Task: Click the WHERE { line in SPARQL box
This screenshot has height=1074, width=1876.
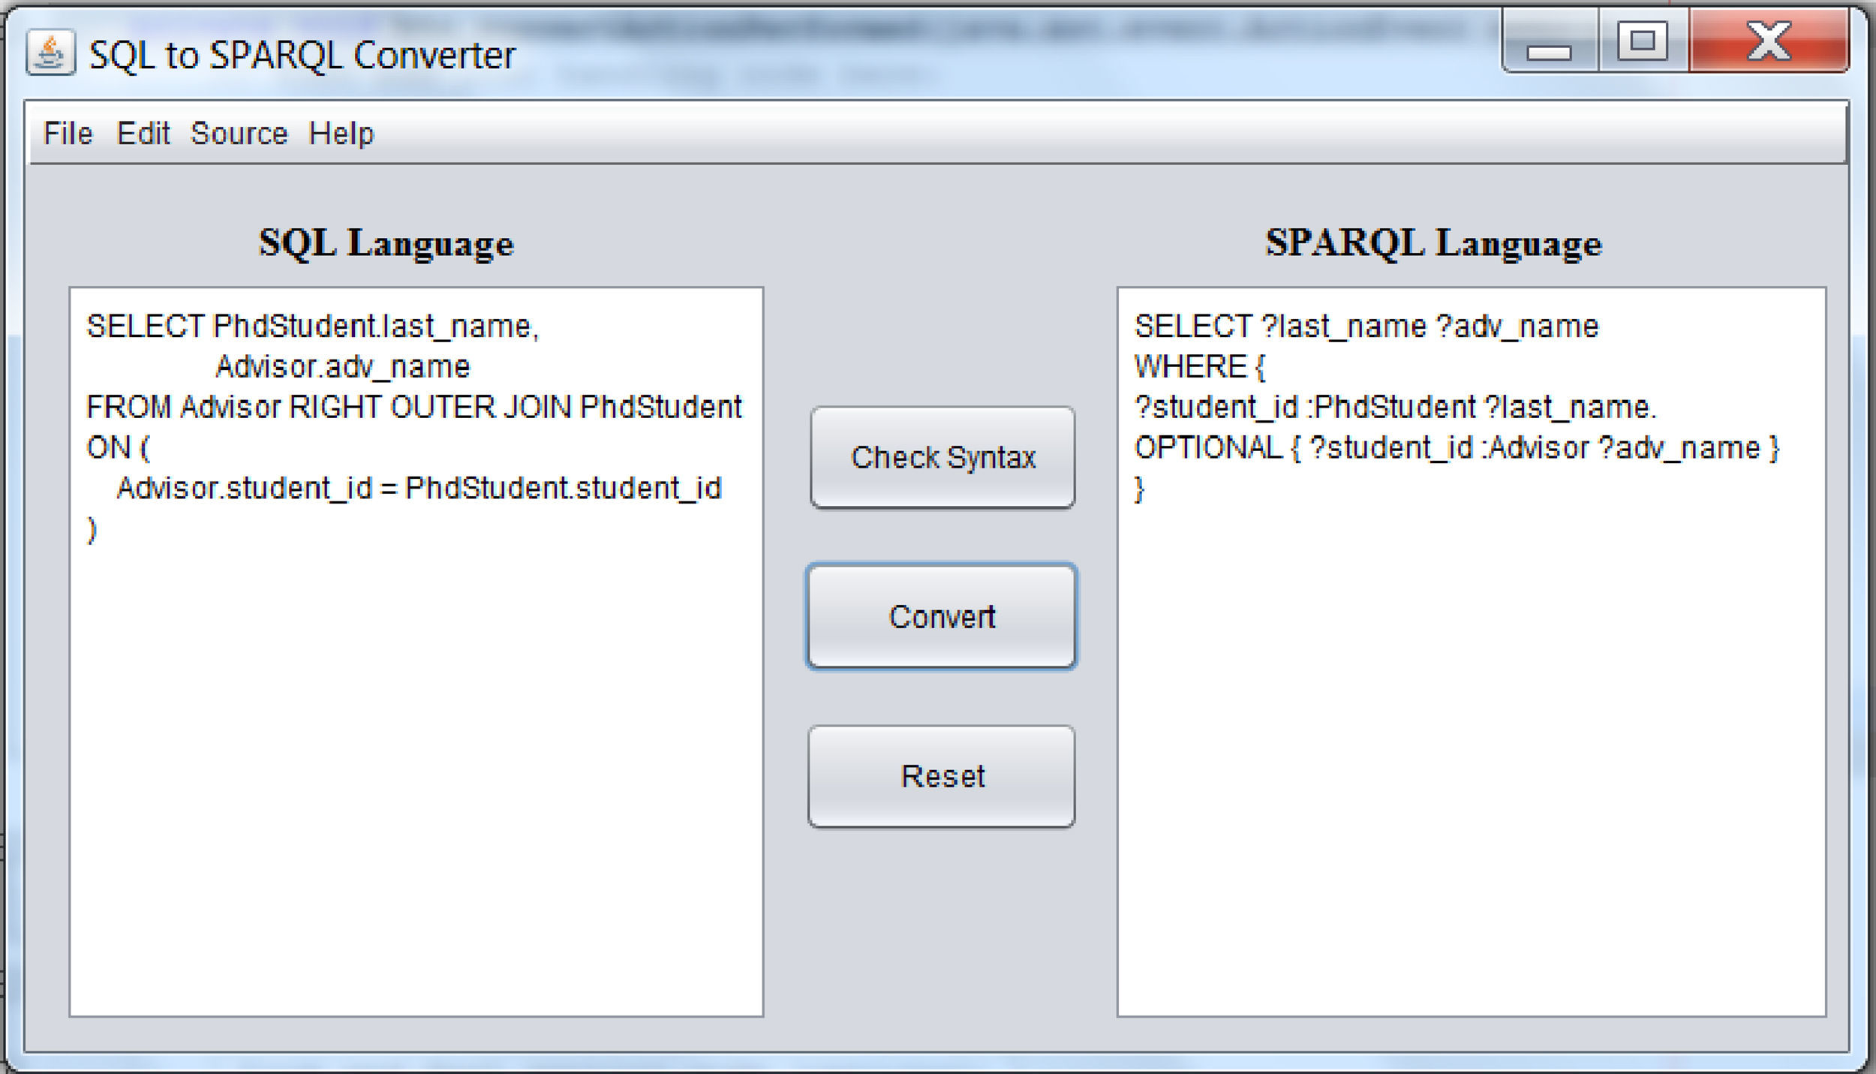Action: 1199,367
